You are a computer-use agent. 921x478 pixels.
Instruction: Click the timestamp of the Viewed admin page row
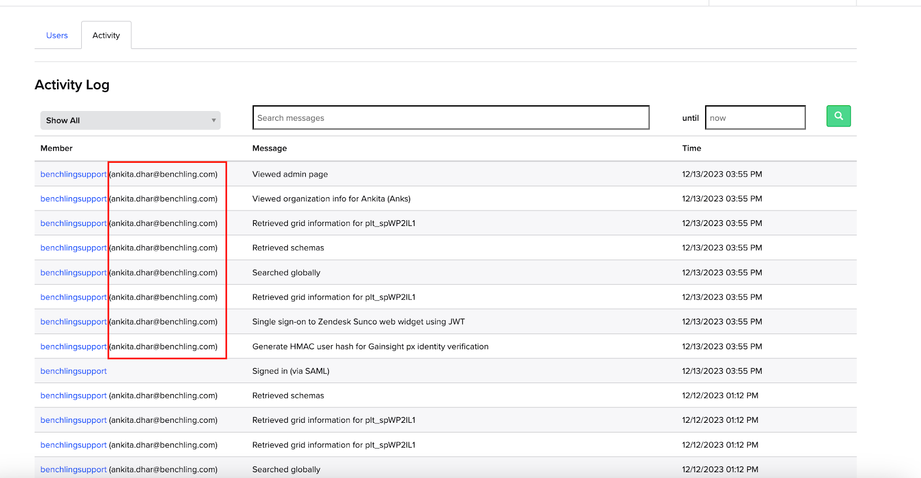[722, 174]
